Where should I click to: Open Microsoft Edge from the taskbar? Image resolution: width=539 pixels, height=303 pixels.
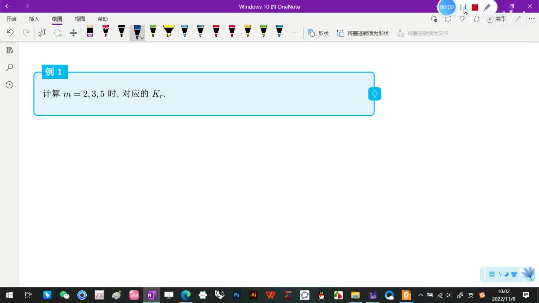186,295
